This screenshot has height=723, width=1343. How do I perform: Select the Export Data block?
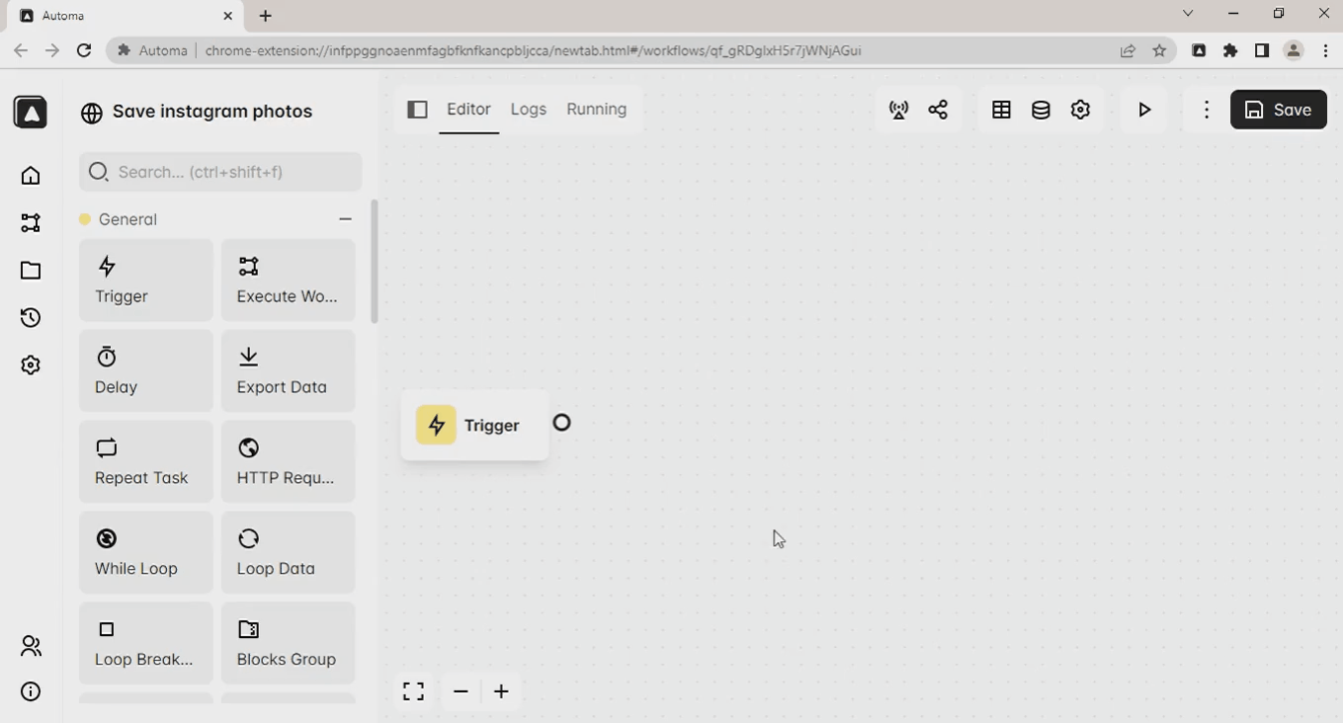289,371
